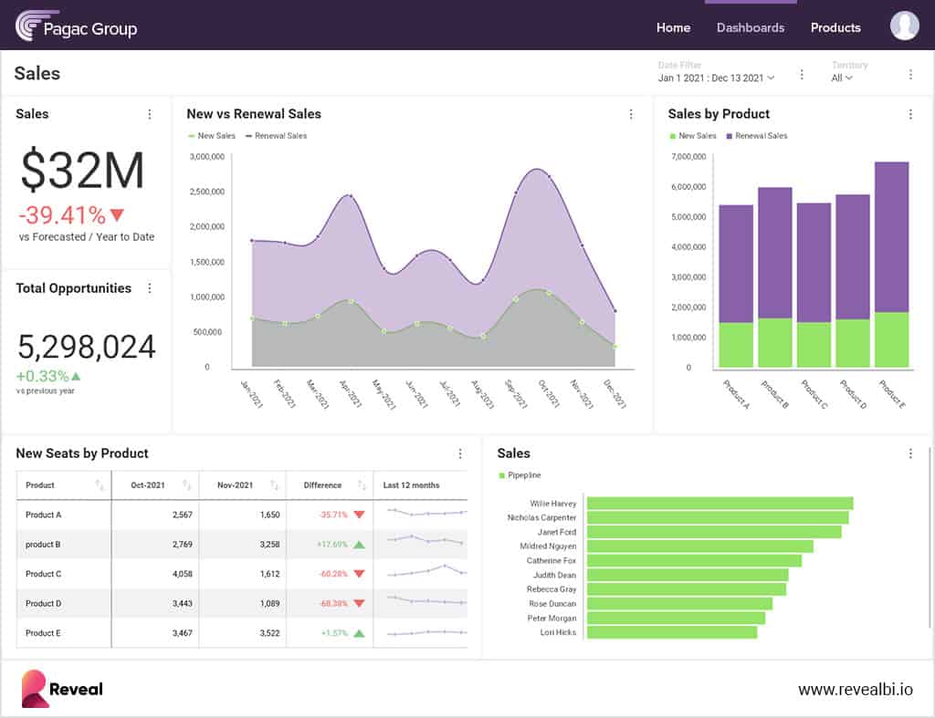Click the green up triangle beside +0.33%
935x718 pixels.
[x=76, y=377]
